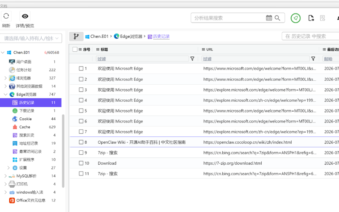The image size is (339, 212).
Task: Click the URL column filter input
Action: click(256, 59)
